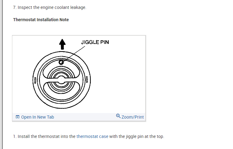Follow the thermostat case link
The width and height of the screenshot is (233, 149).
click(92, 136)
